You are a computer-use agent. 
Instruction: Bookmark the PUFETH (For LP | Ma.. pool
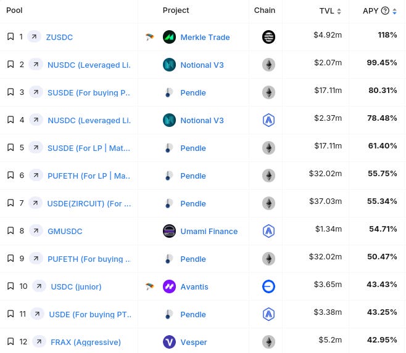click(10, 175)
